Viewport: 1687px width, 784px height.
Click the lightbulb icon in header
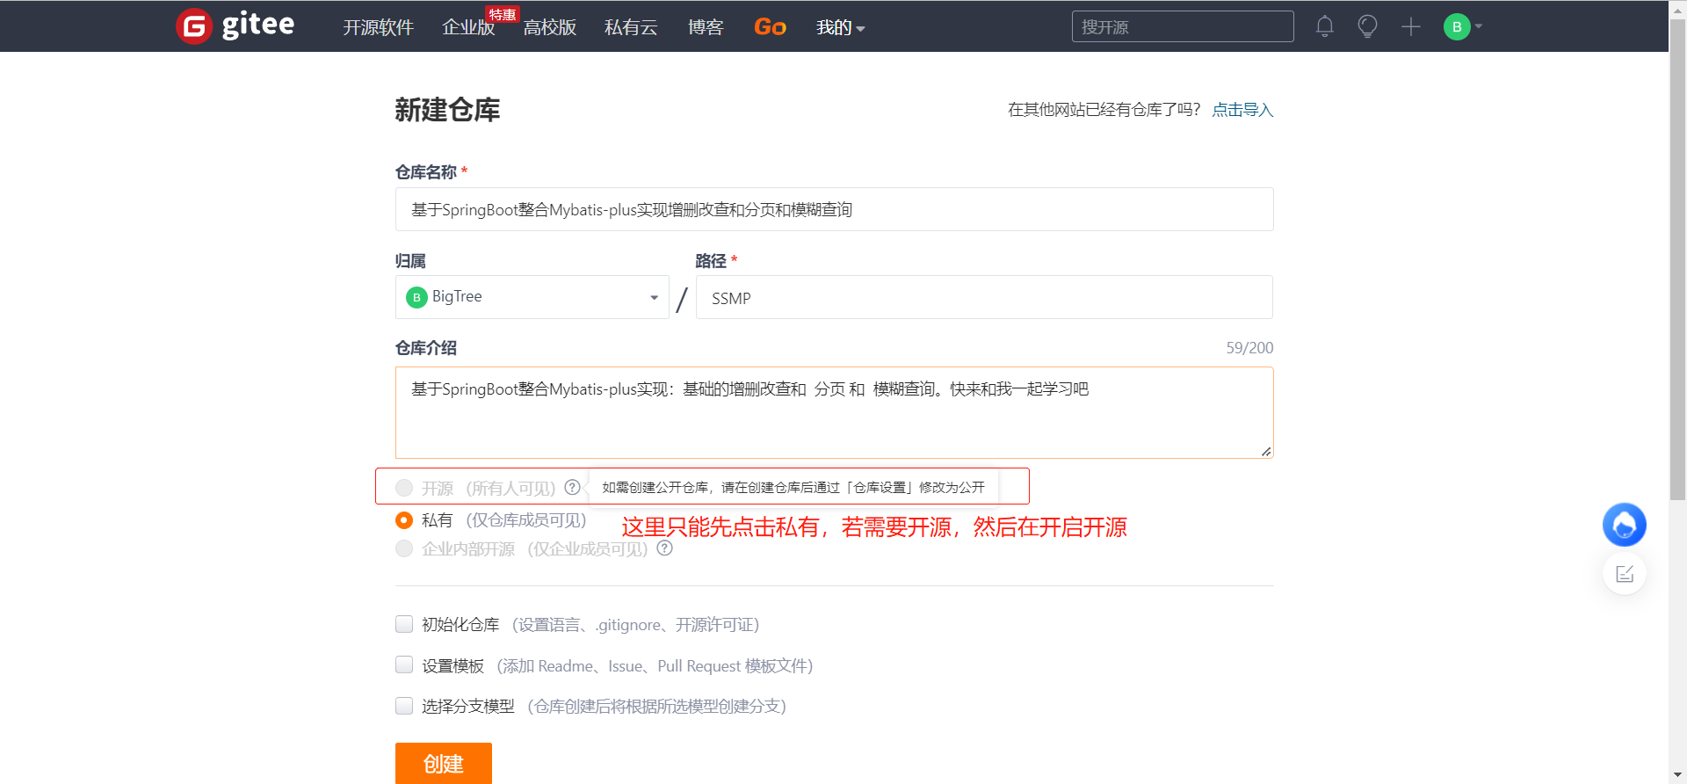tap(1367, 26)
